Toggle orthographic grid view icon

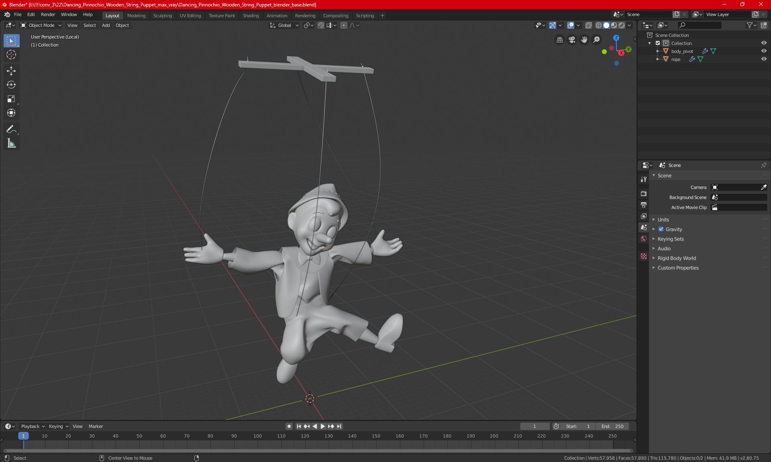(559, 40)
